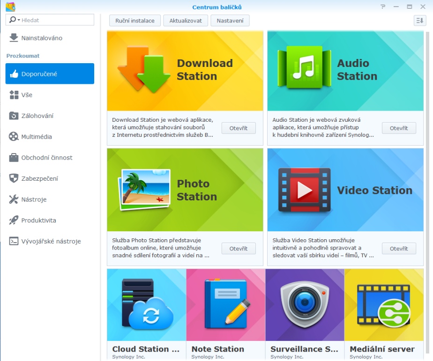Screen dimensions: 433x361
Task: Click the Video Station play icon
Action: point(304,190)
